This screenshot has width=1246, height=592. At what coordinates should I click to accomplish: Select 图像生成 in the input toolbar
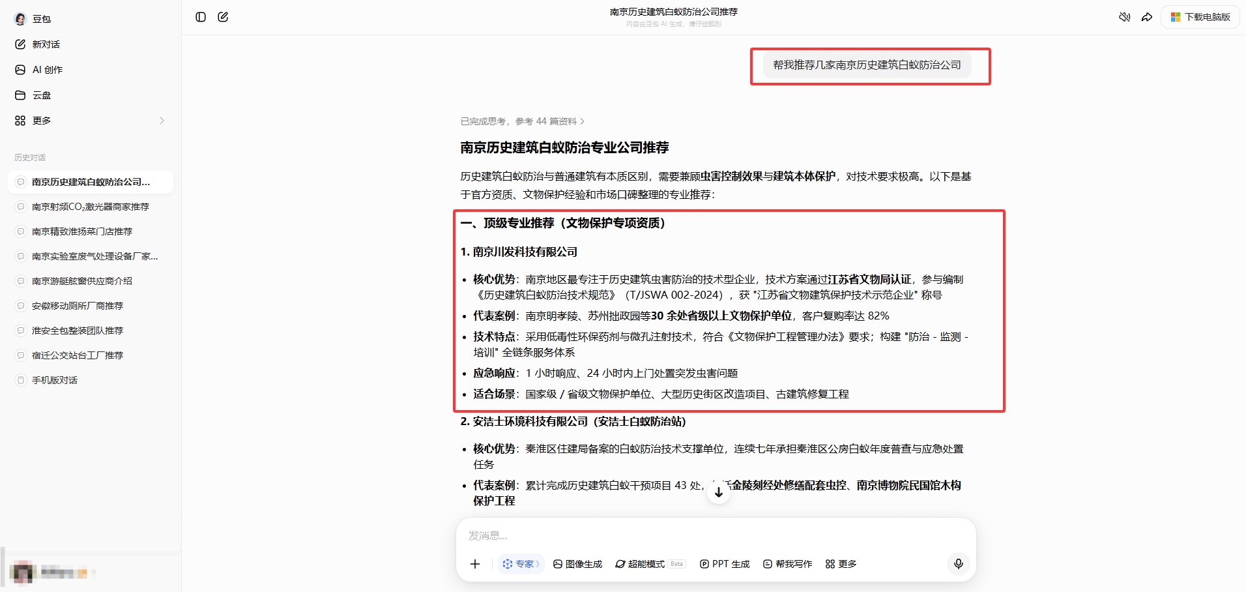click(577, 564)
